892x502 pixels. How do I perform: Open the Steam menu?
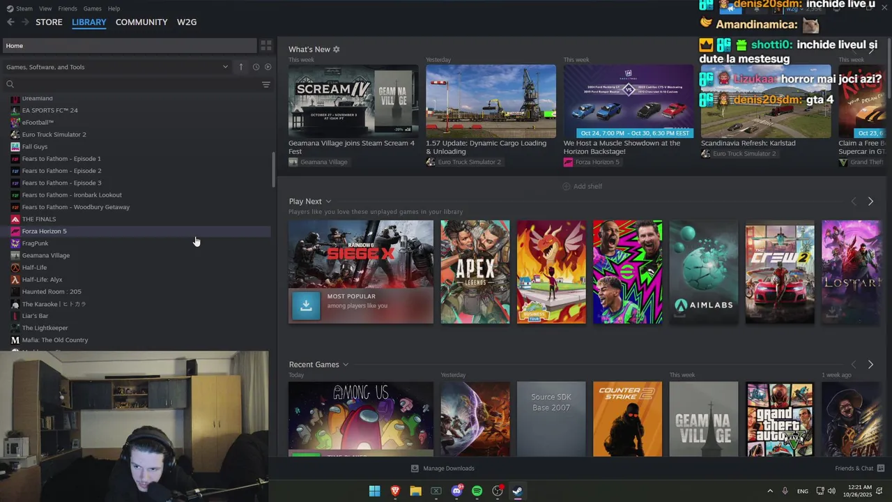24,8
